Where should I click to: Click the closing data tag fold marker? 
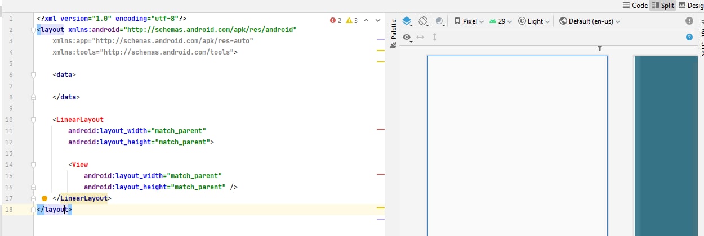click(x=34, y=97)
